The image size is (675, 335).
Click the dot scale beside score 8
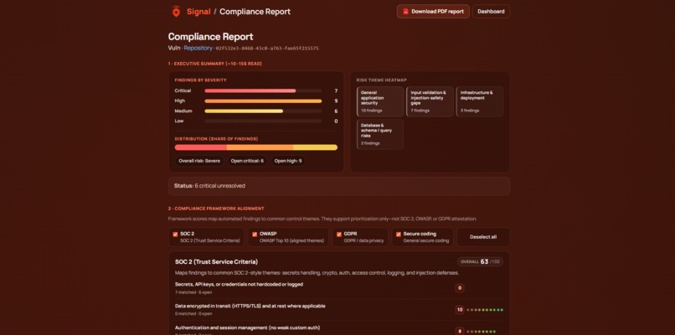tap(482, 332)
